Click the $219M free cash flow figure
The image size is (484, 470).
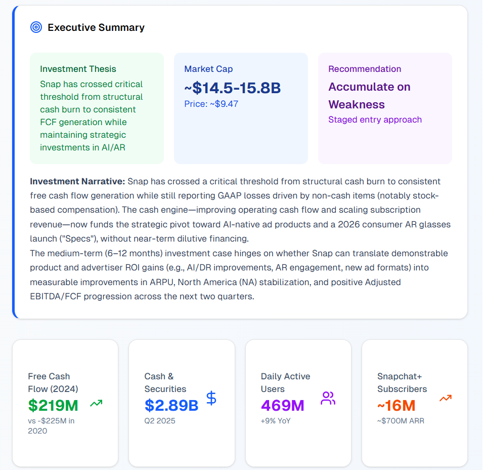(53, 405)
